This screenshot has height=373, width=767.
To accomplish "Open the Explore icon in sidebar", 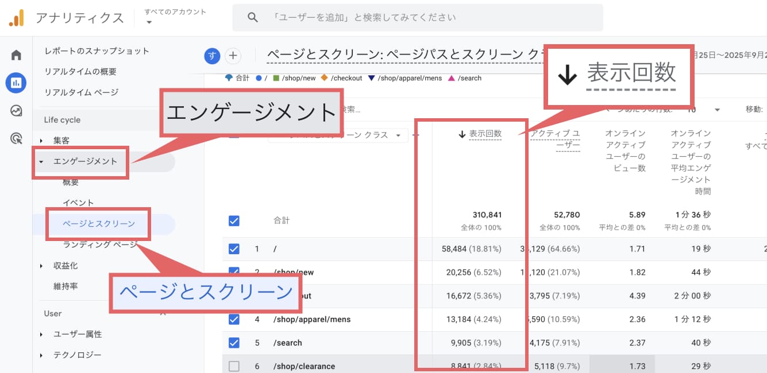I will (16, 111).
